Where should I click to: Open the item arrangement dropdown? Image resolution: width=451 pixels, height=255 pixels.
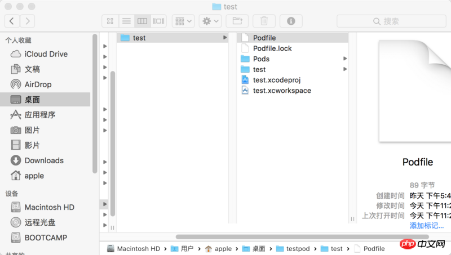click(x=183, y=21)
